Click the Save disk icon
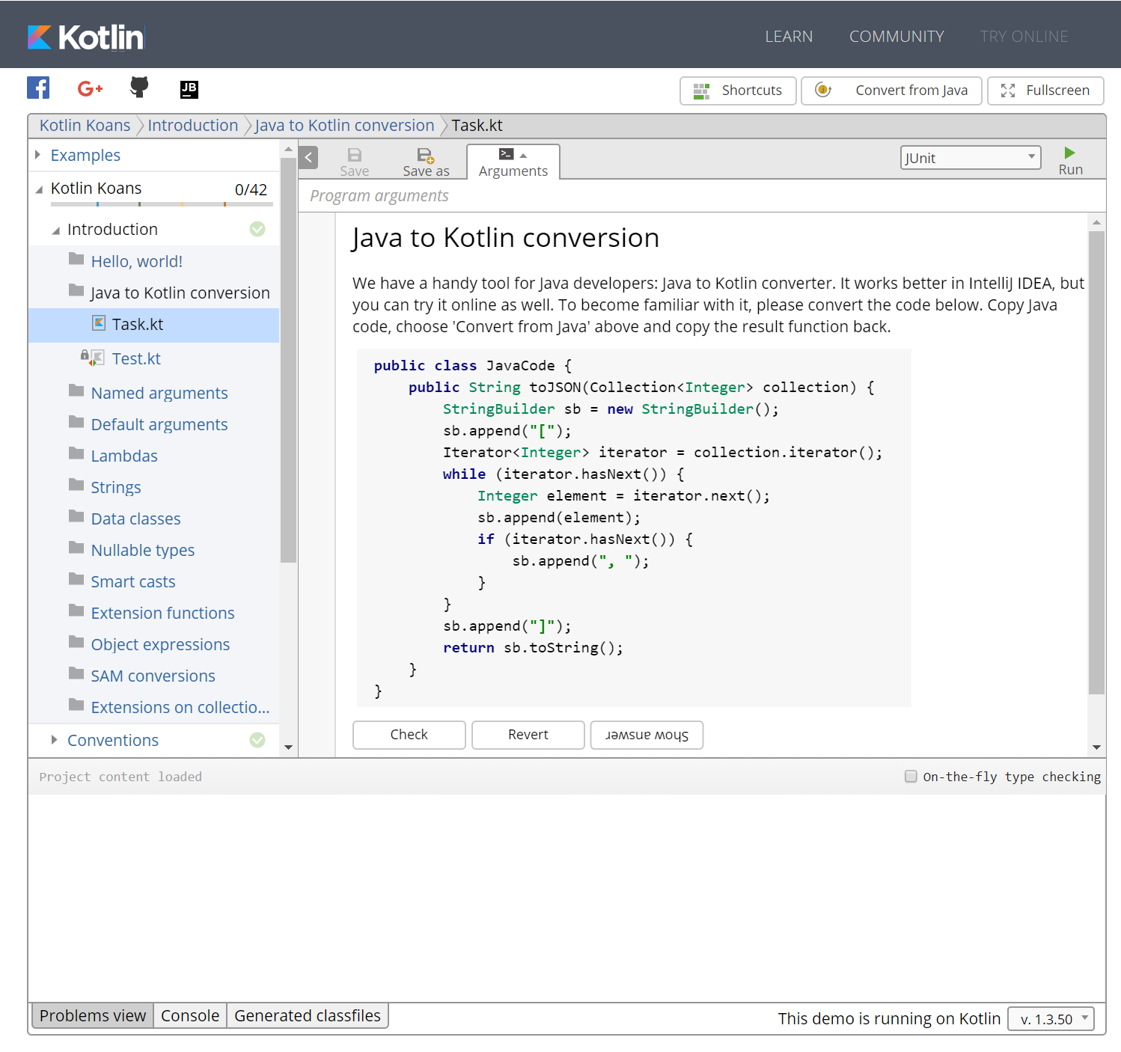Viewport: 1121px width, 1052px height. pos(355,155)
